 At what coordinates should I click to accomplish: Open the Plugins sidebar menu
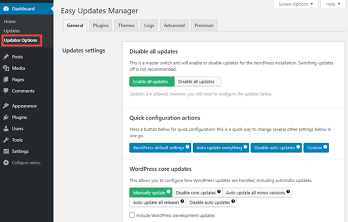[x=27, y=117]
